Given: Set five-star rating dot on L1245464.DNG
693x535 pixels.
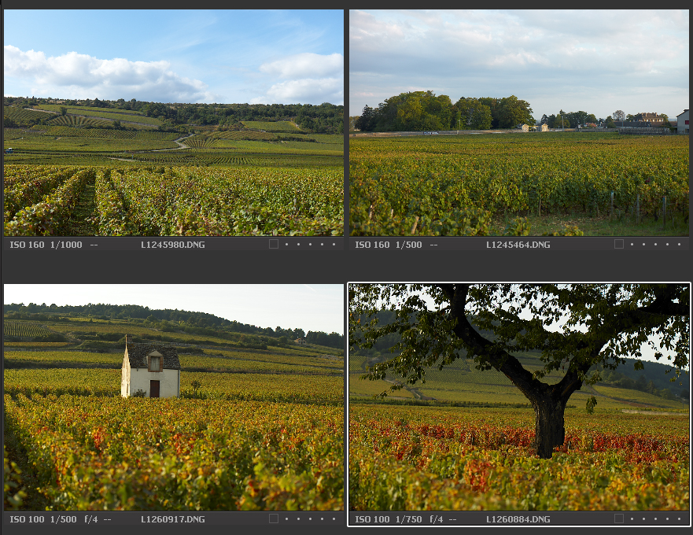Looking at the screenshot, I should coord(679,245).
